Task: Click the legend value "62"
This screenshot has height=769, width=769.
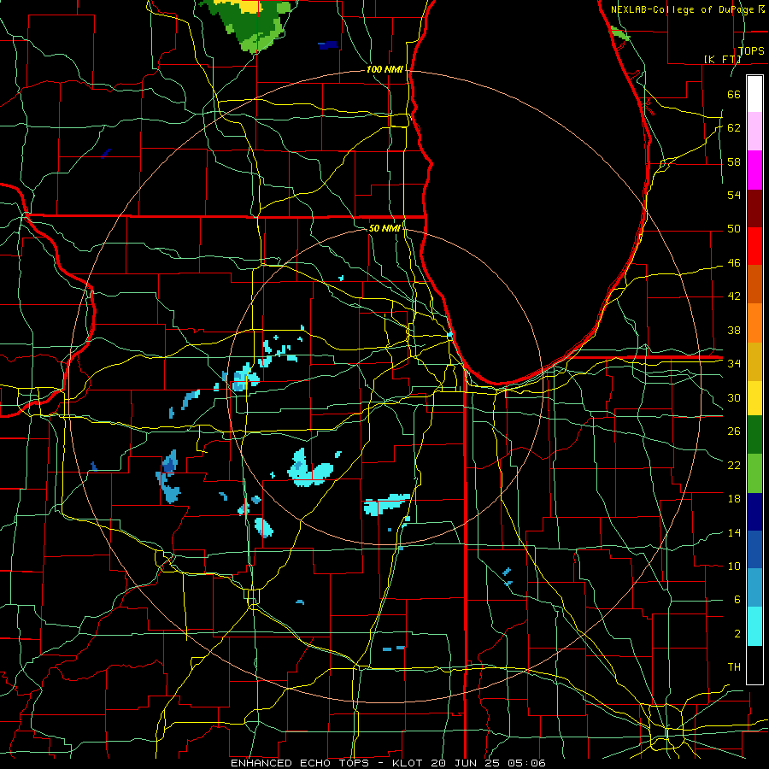Action: tap(734, 127)
